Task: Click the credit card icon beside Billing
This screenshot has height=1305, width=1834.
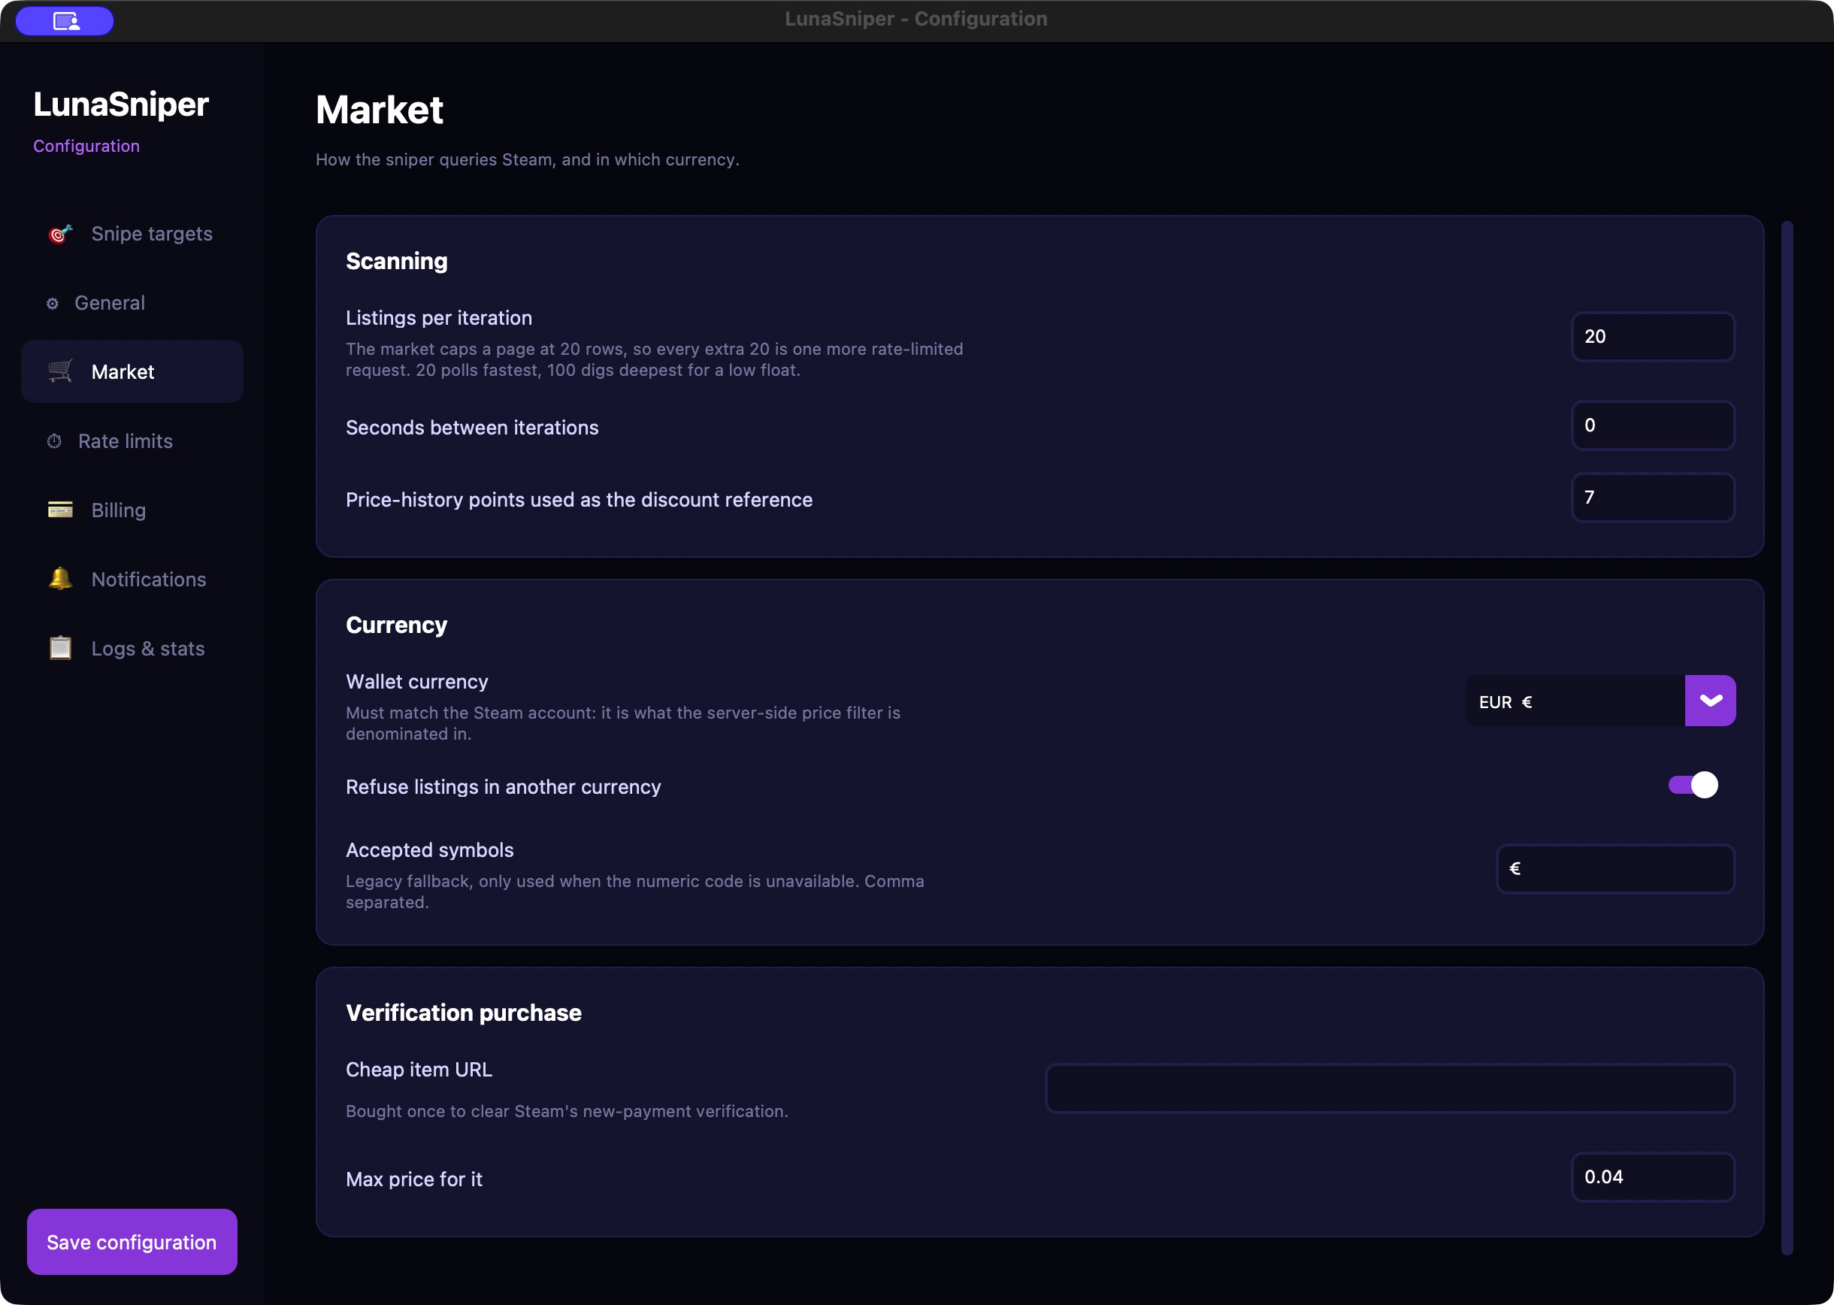Action: coord(60,510)
